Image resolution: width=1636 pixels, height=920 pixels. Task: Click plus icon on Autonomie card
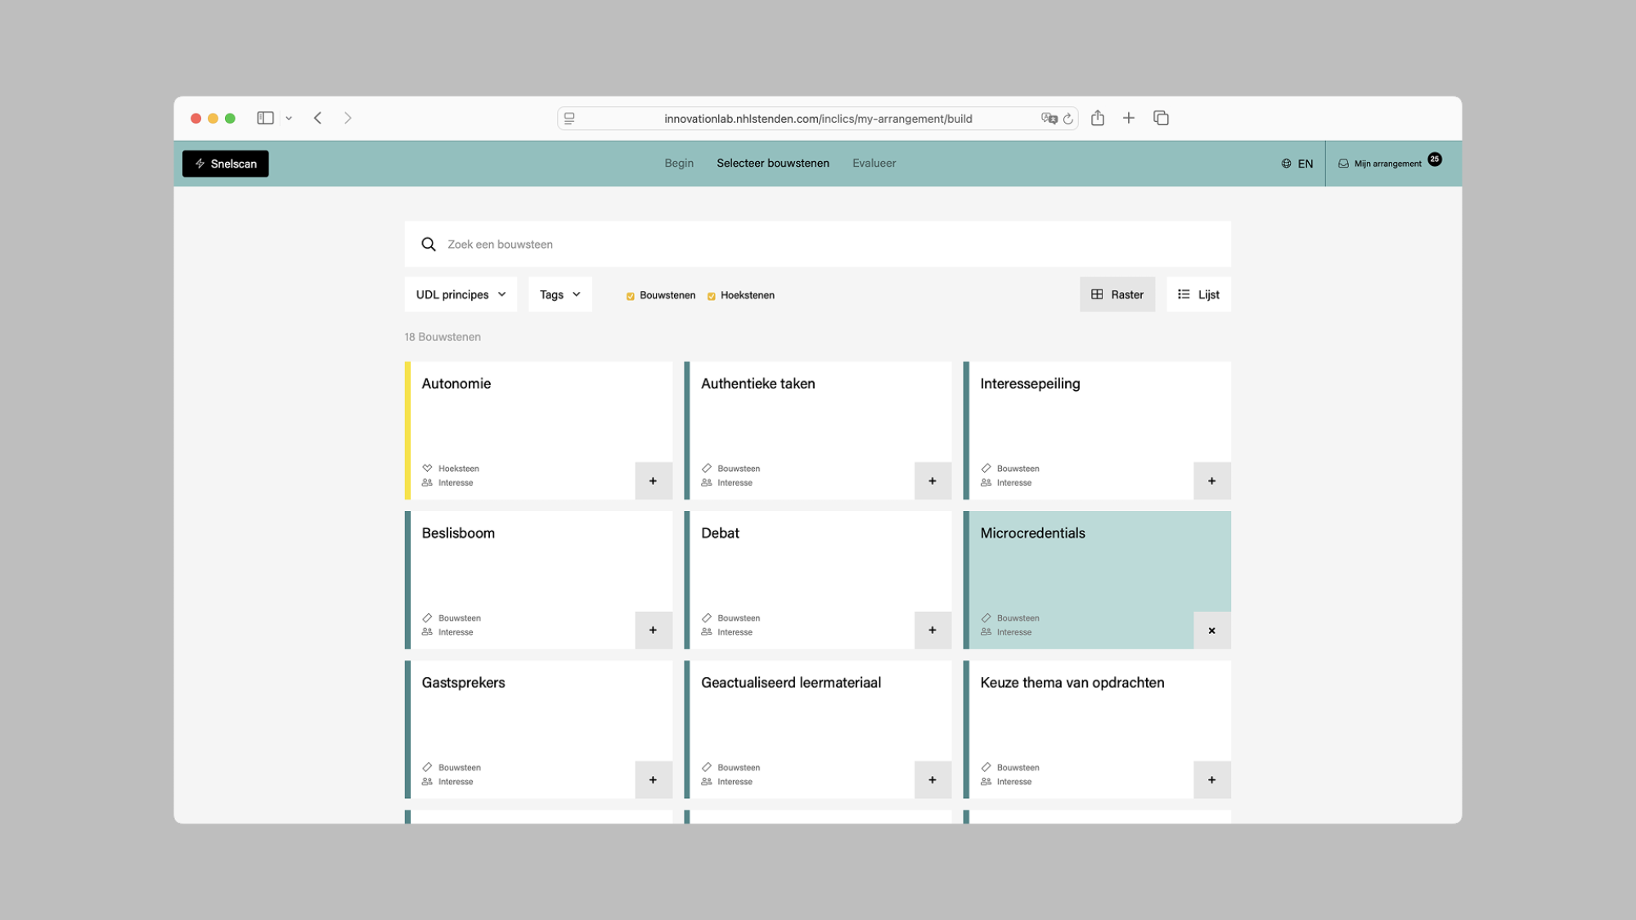tap(653, 481)
